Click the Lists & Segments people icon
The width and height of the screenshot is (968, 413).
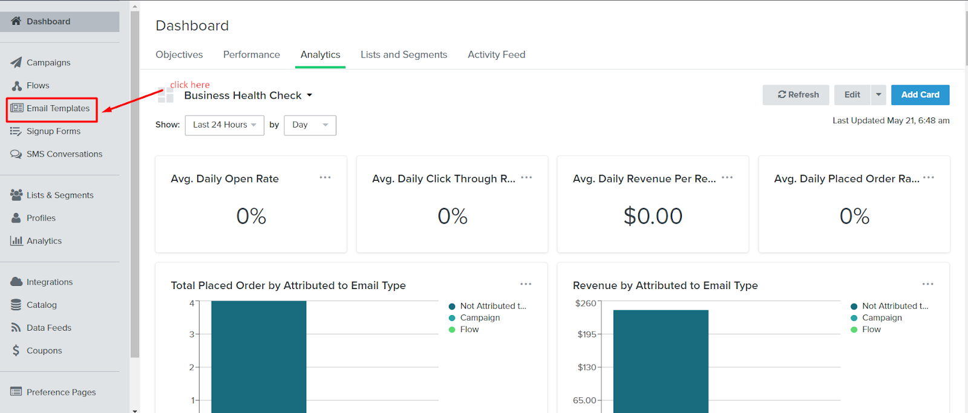coord(16,195)
